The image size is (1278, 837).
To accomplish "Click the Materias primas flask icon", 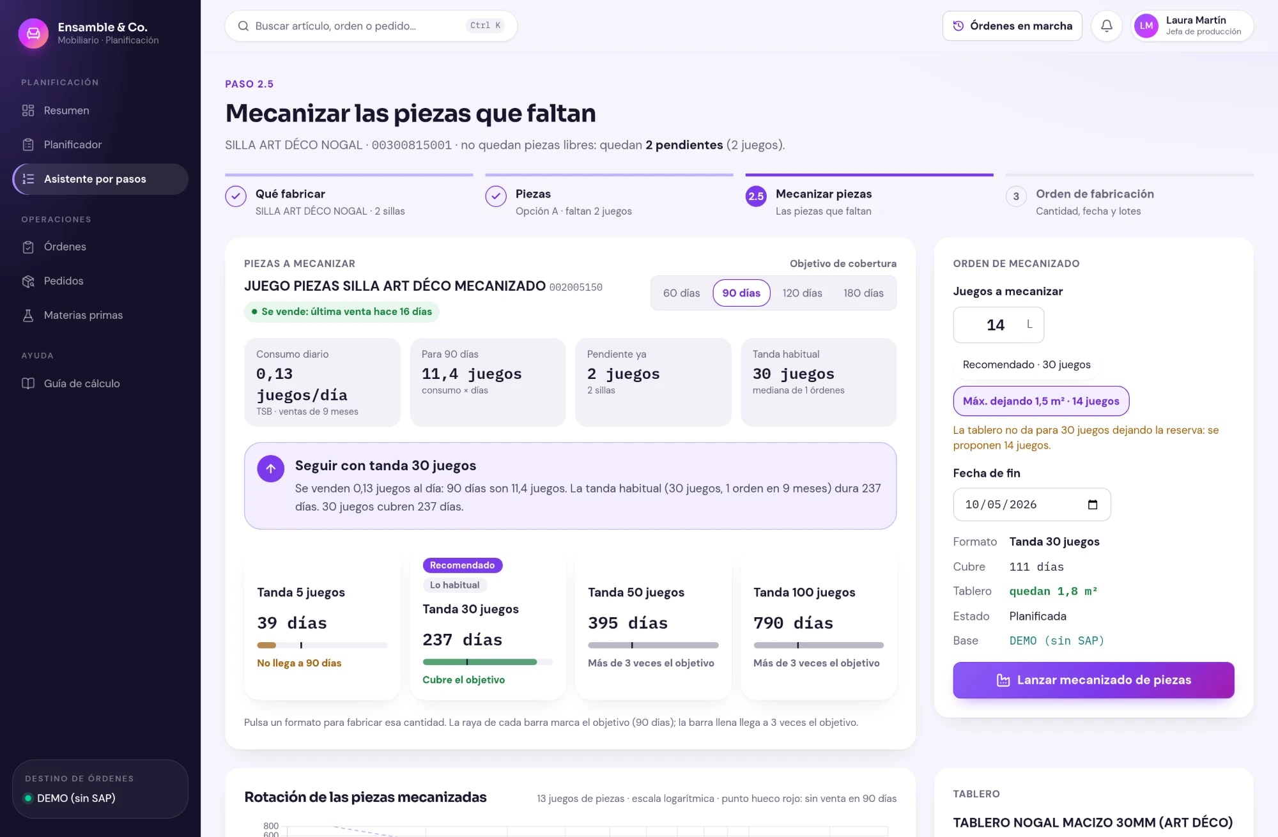I will [28, 315].
